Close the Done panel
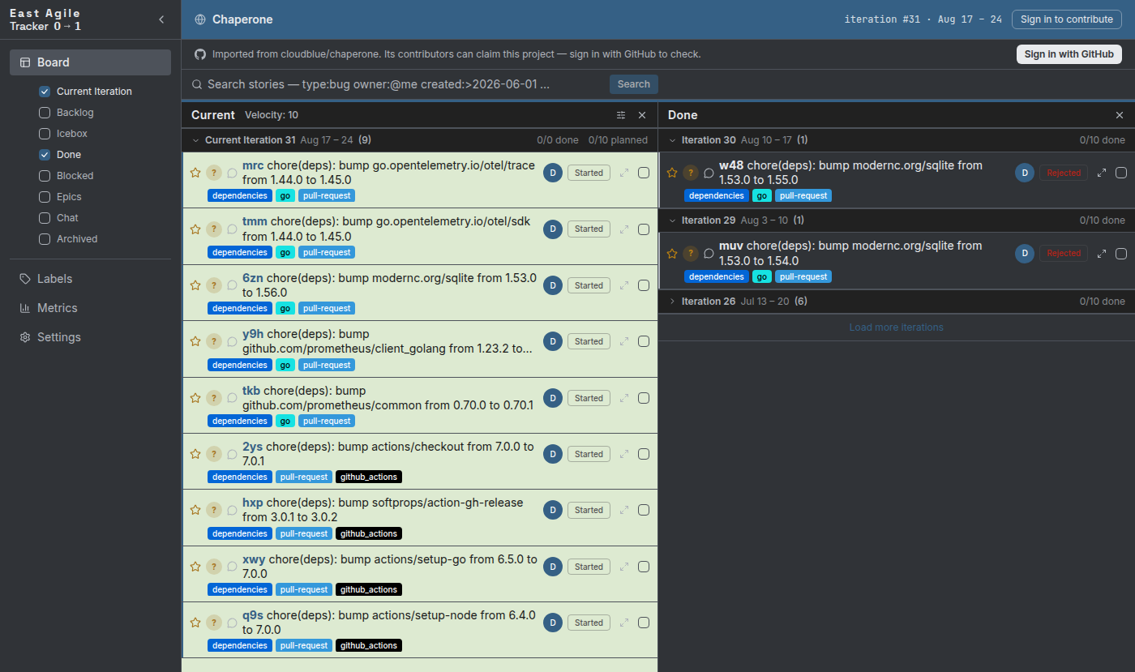The image size is (1135, 672). pyautogui.click(x=1120, y=115)
